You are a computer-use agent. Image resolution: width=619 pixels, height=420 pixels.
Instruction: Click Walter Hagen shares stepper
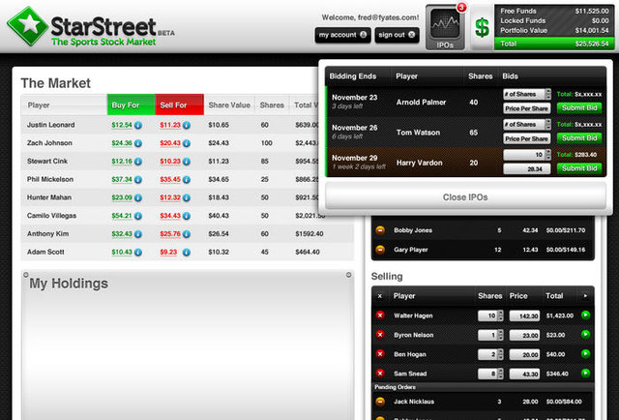[x=501, y=315]
